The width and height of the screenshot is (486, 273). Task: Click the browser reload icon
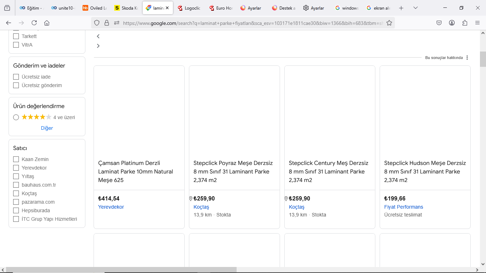(x=34, y=23)
